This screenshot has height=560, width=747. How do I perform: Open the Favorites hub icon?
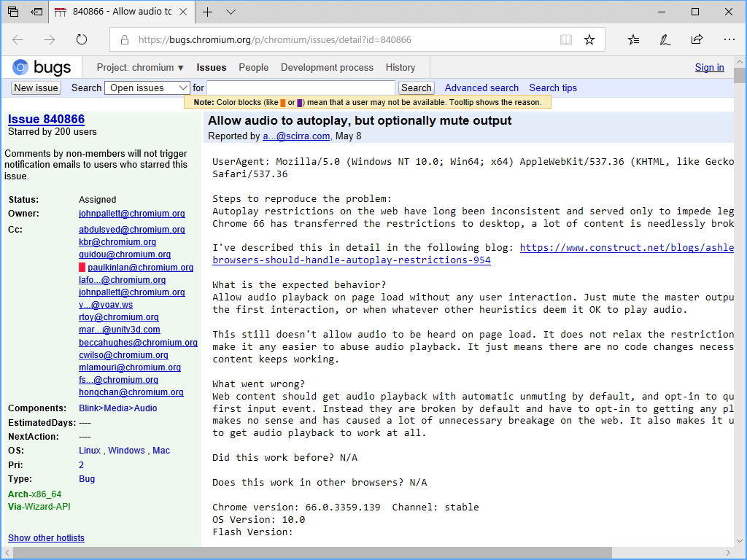(632, 39)
